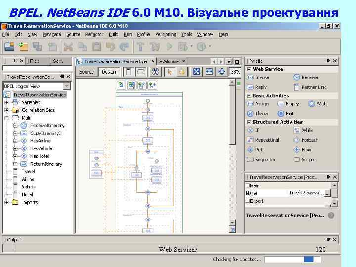Viewport: 356px width, 267px height.
Task: Click the zoom percentage field
Action: [x=235, y=72]
